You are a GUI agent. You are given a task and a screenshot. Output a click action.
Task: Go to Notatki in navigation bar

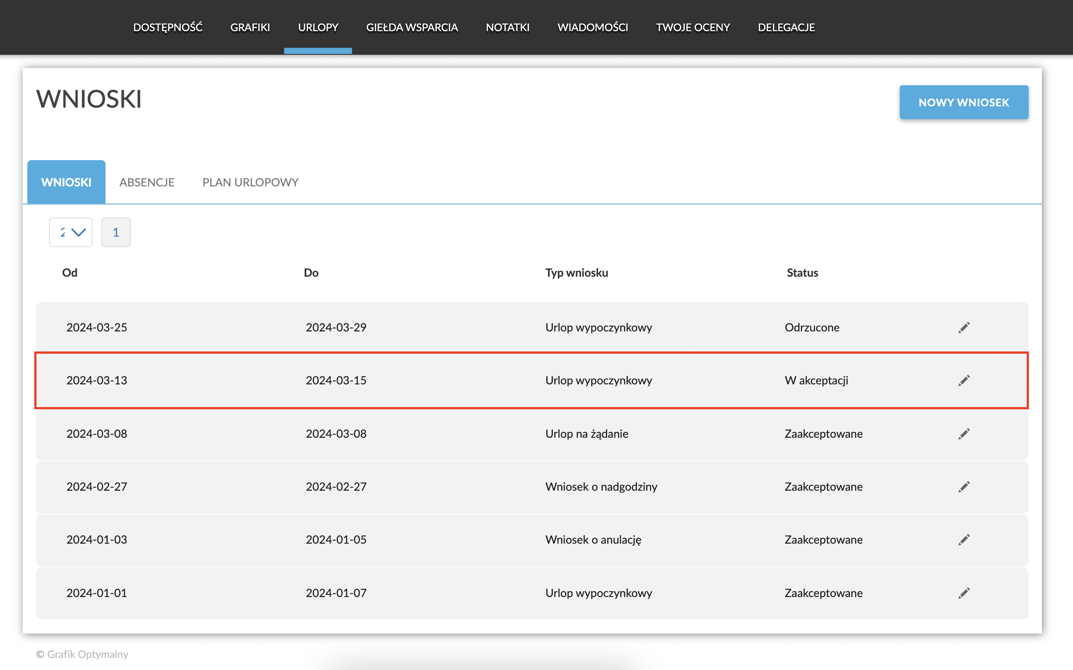point(508,28)
